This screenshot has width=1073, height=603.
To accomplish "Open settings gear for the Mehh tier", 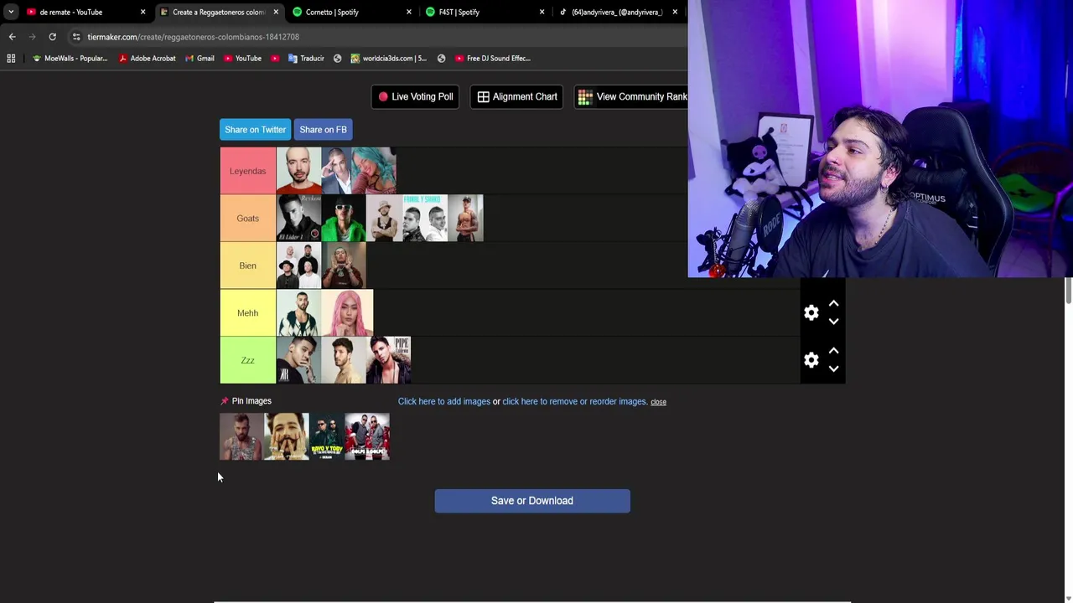I will 811,312.
